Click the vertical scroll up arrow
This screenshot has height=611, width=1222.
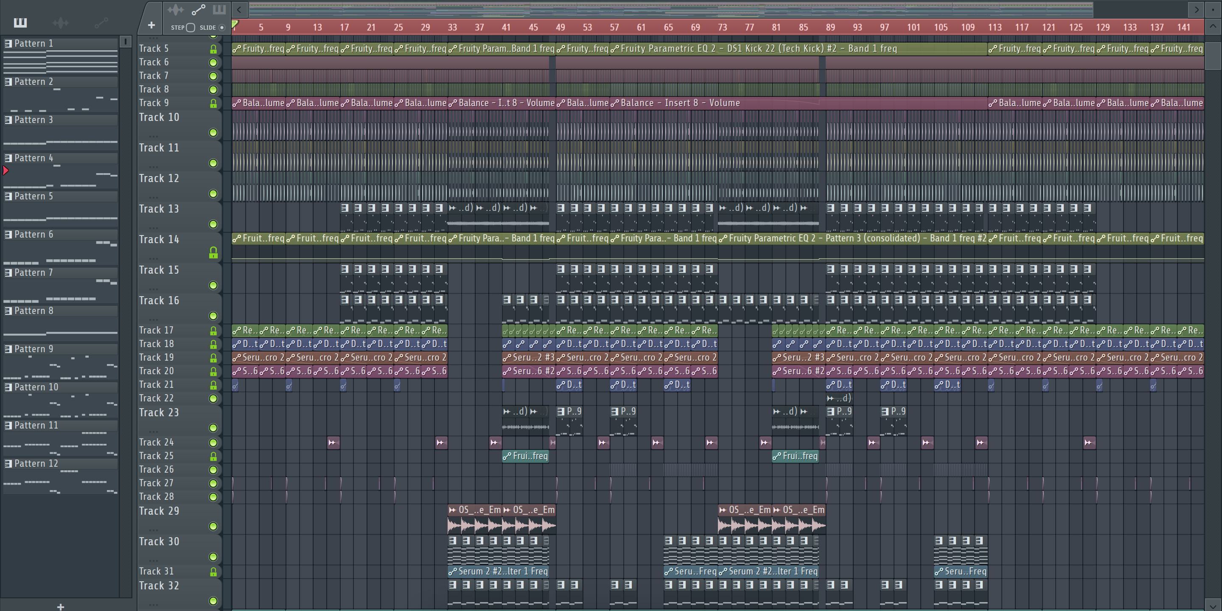tap(1213, 27)
